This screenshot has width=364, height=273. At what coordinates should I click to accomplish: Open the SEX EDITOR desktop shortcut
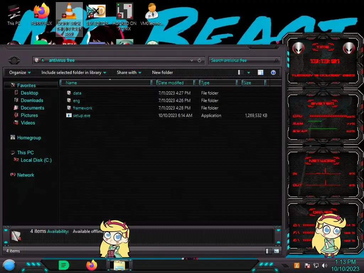(x=97, y=14)
